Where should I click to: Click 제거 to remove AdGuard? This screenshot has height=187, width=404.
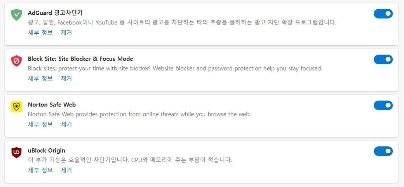pos(66,33)
